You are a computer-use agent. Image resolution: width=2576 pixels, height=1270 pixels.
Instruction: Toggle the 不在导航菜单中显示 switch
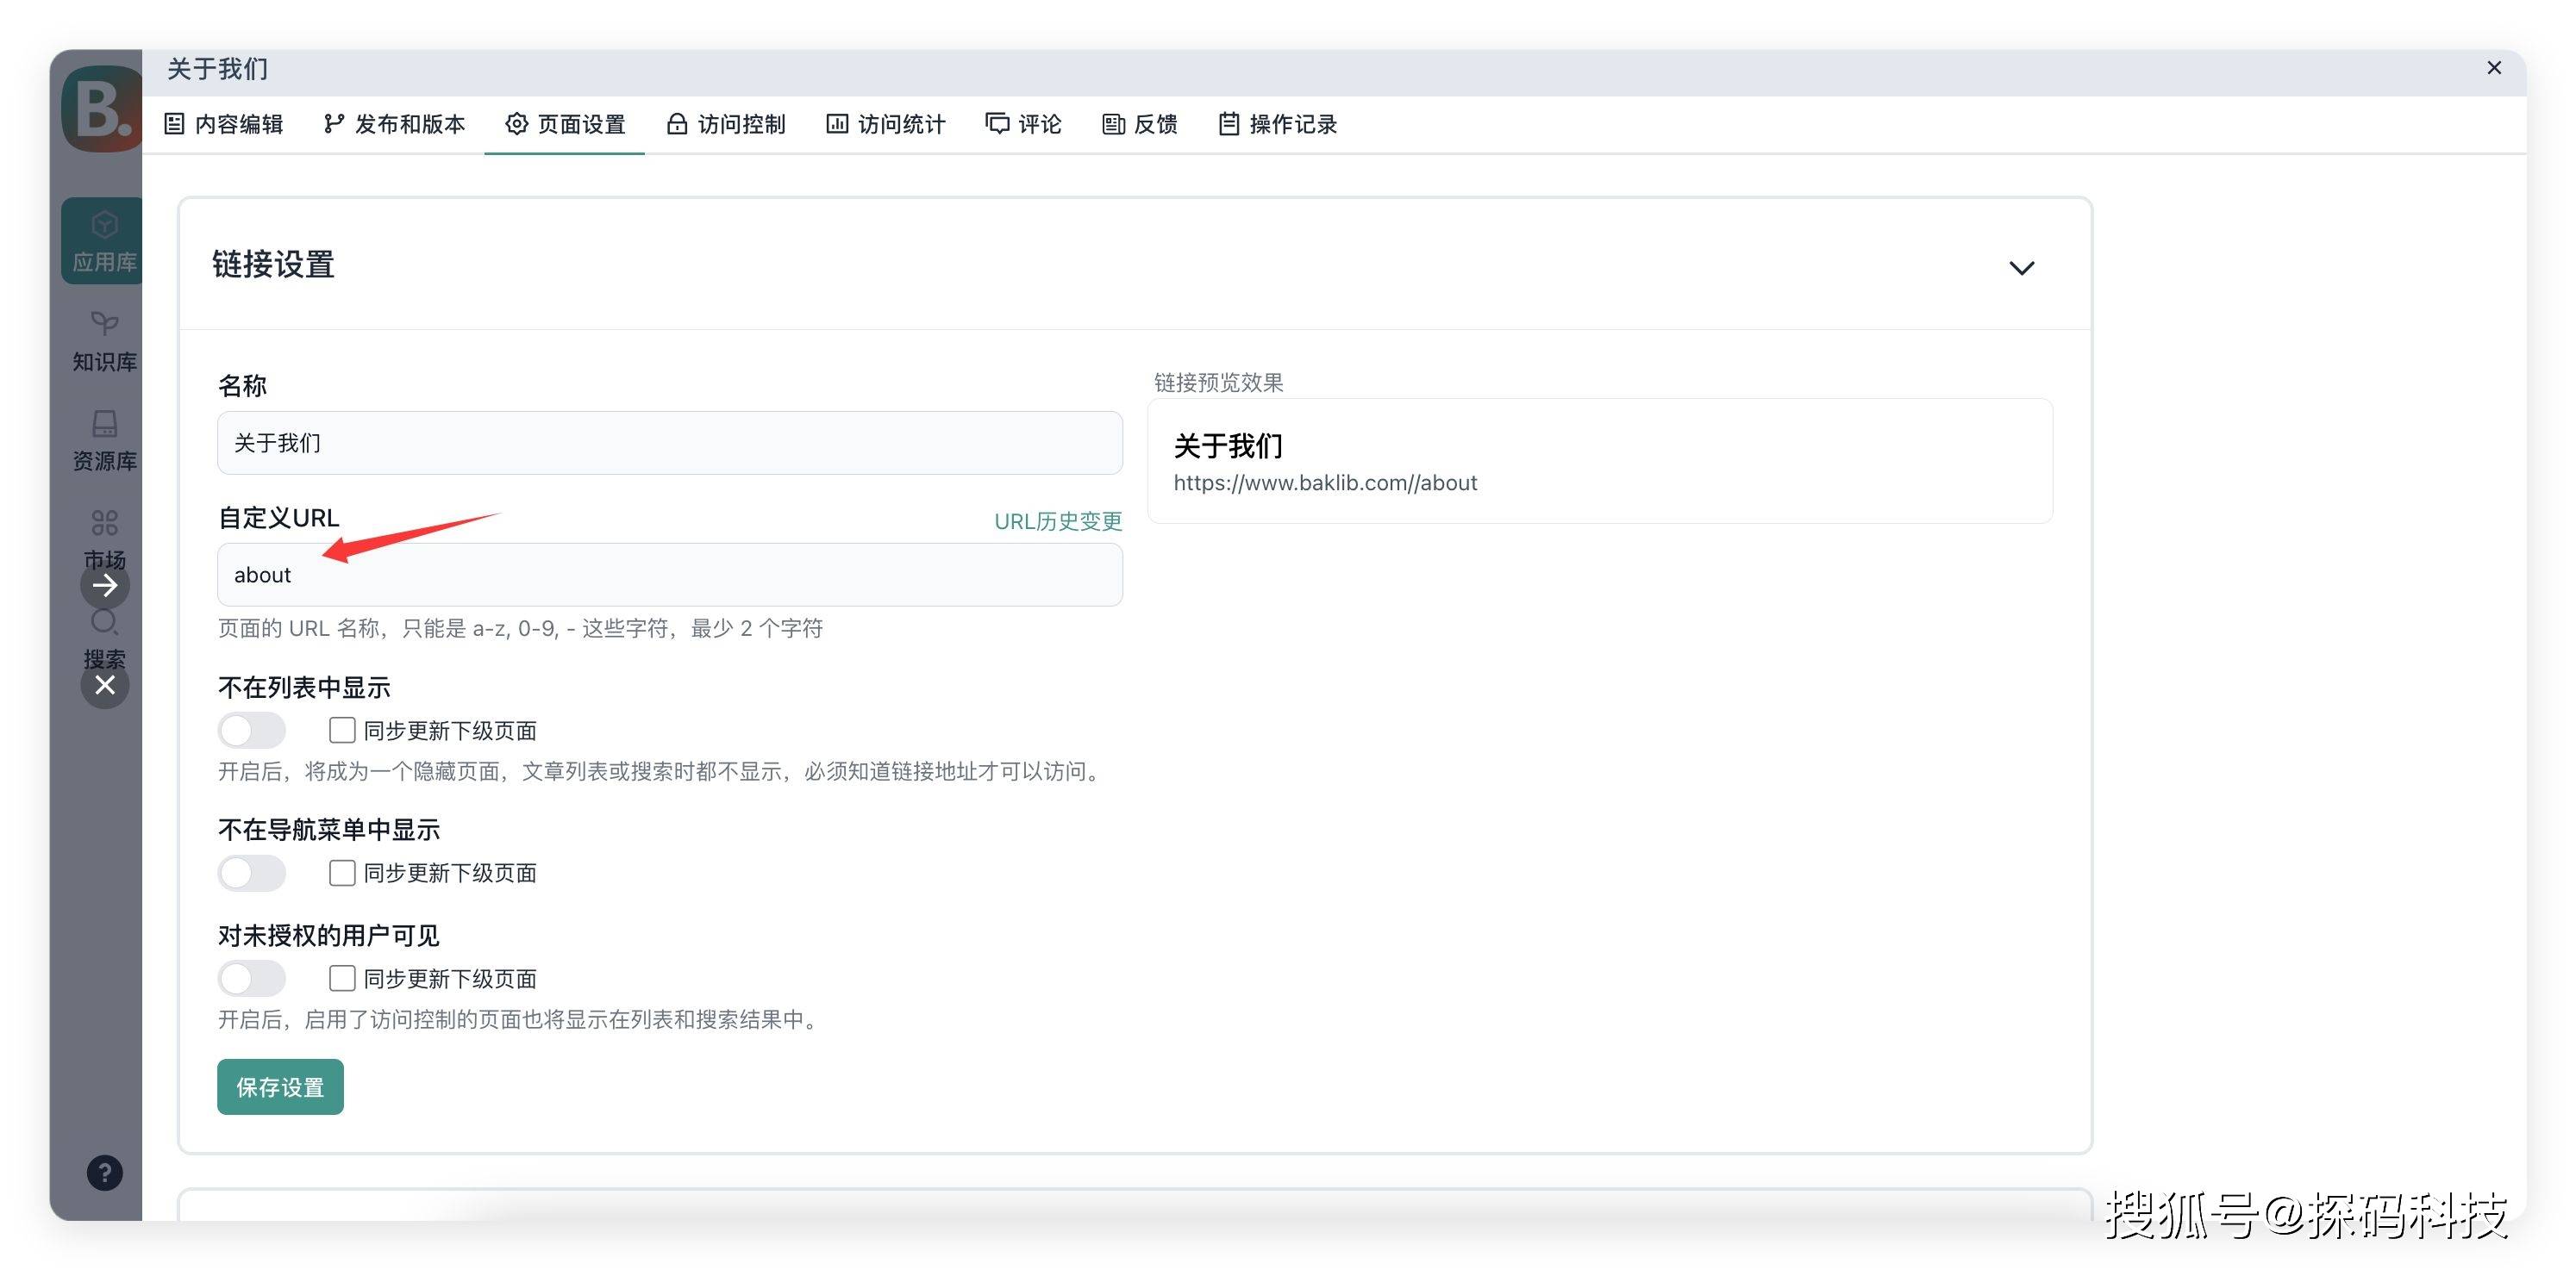pyautogui.click(x=252, y=872)
